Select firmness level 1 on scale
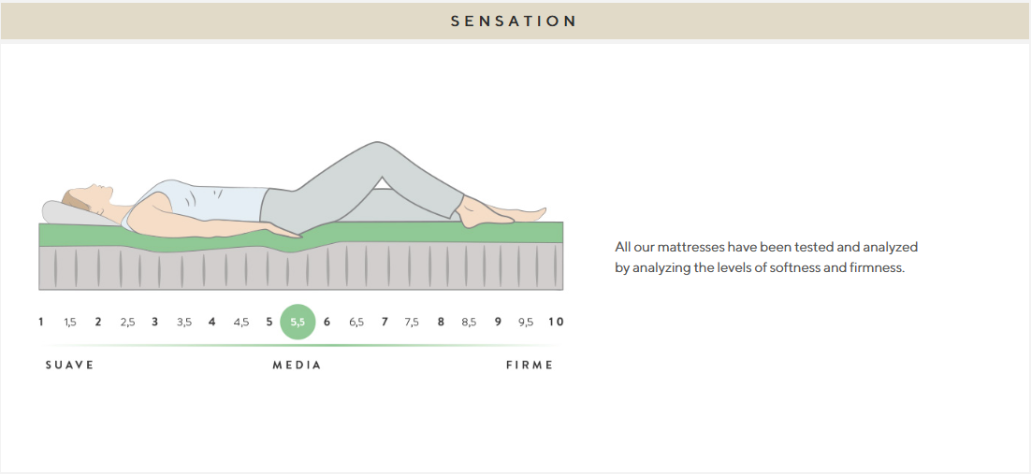Screen dimensions: 1031x474 (x=41, y=322)
